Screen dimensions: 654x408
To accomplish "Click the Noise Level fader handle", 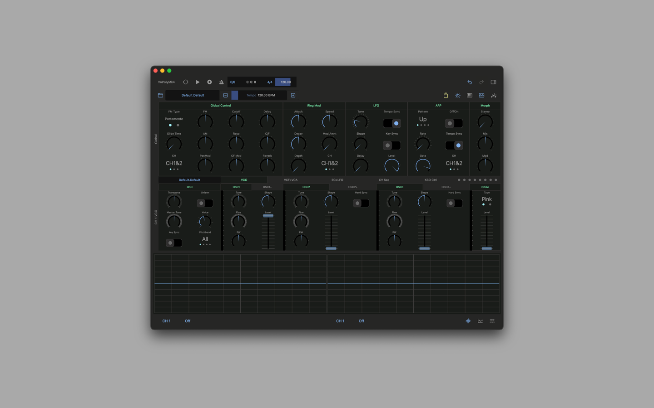I will pos(486,248).
